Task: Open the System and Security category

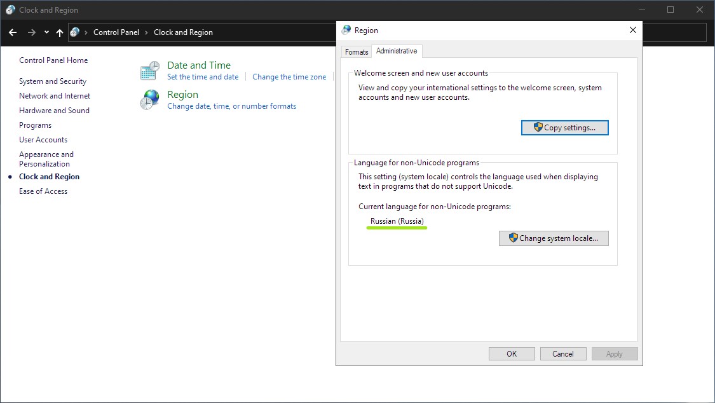Action: 53,81
